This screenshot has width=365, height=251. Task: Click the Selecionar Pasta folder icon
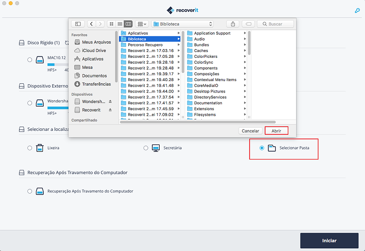[271, 148]
